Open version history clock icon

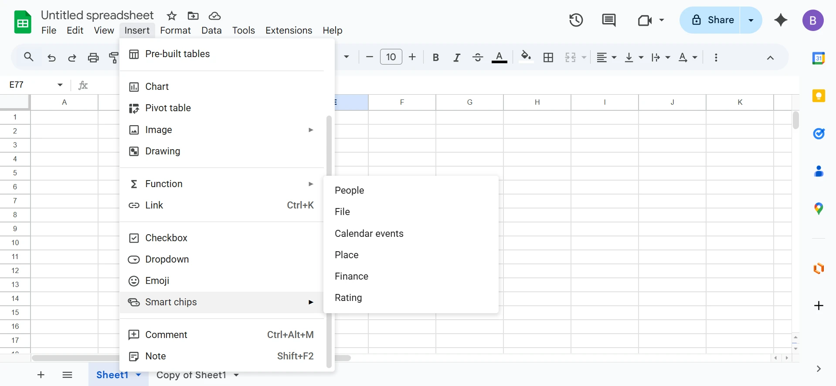(x=576, y=20)
